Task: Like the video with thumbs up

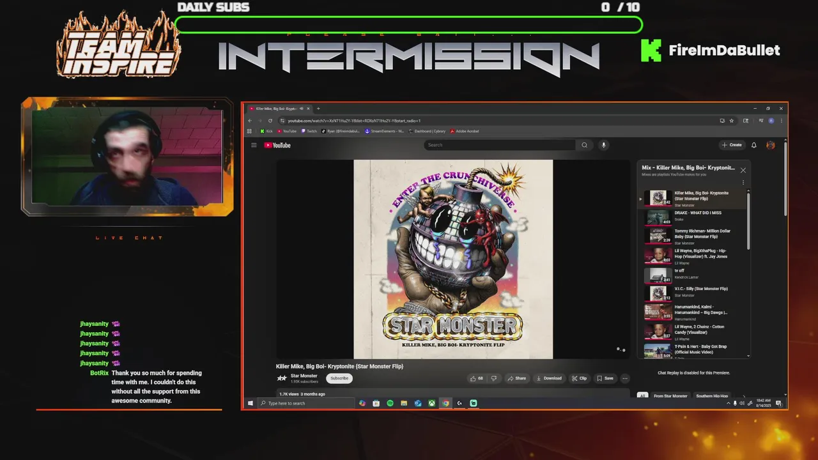Action: pos(477,378)
